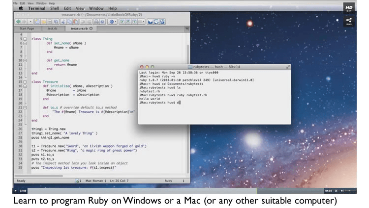Collapse the class Treasure fold marker
Viewport: 369px width, 208px height.
click(25, 82)
